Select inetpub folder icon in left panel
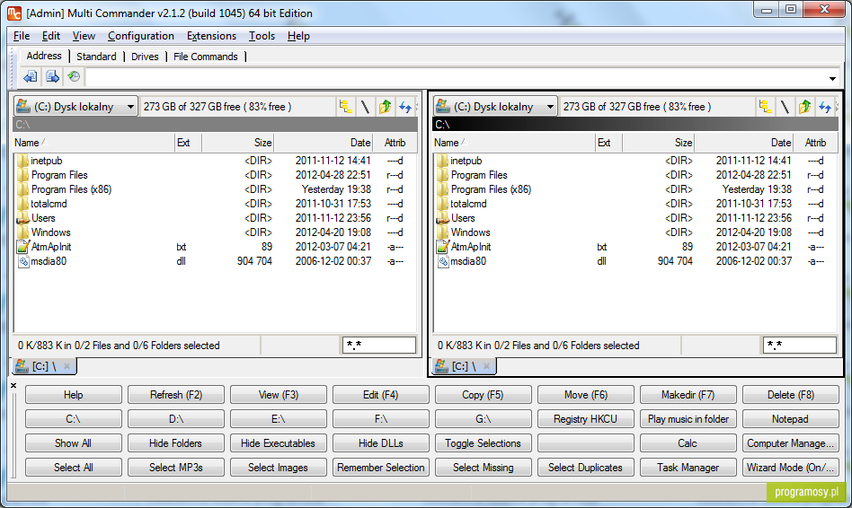The width and height of the screenshot is (852, 508). [x=22, y=161]
